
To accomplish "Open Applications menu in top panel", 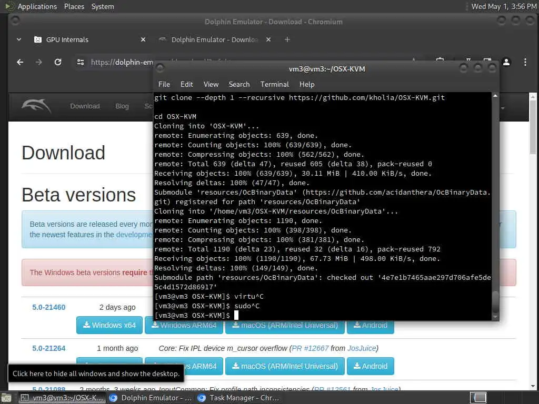I will pos(37,6).
